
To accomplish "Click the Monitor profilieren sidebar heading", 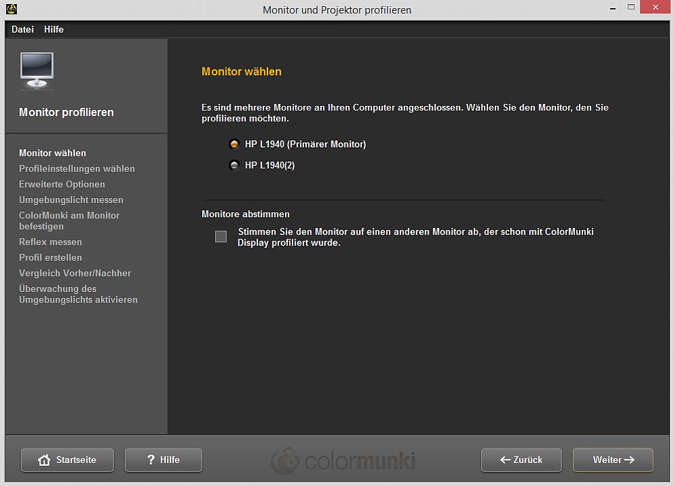I will (66, 112).
